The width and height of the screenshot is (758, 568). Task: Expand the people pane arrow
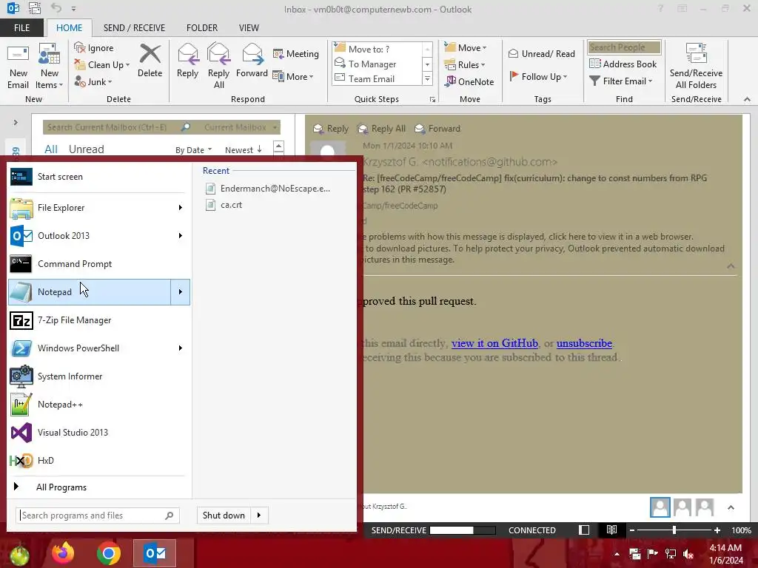click(x=731, y=507)
